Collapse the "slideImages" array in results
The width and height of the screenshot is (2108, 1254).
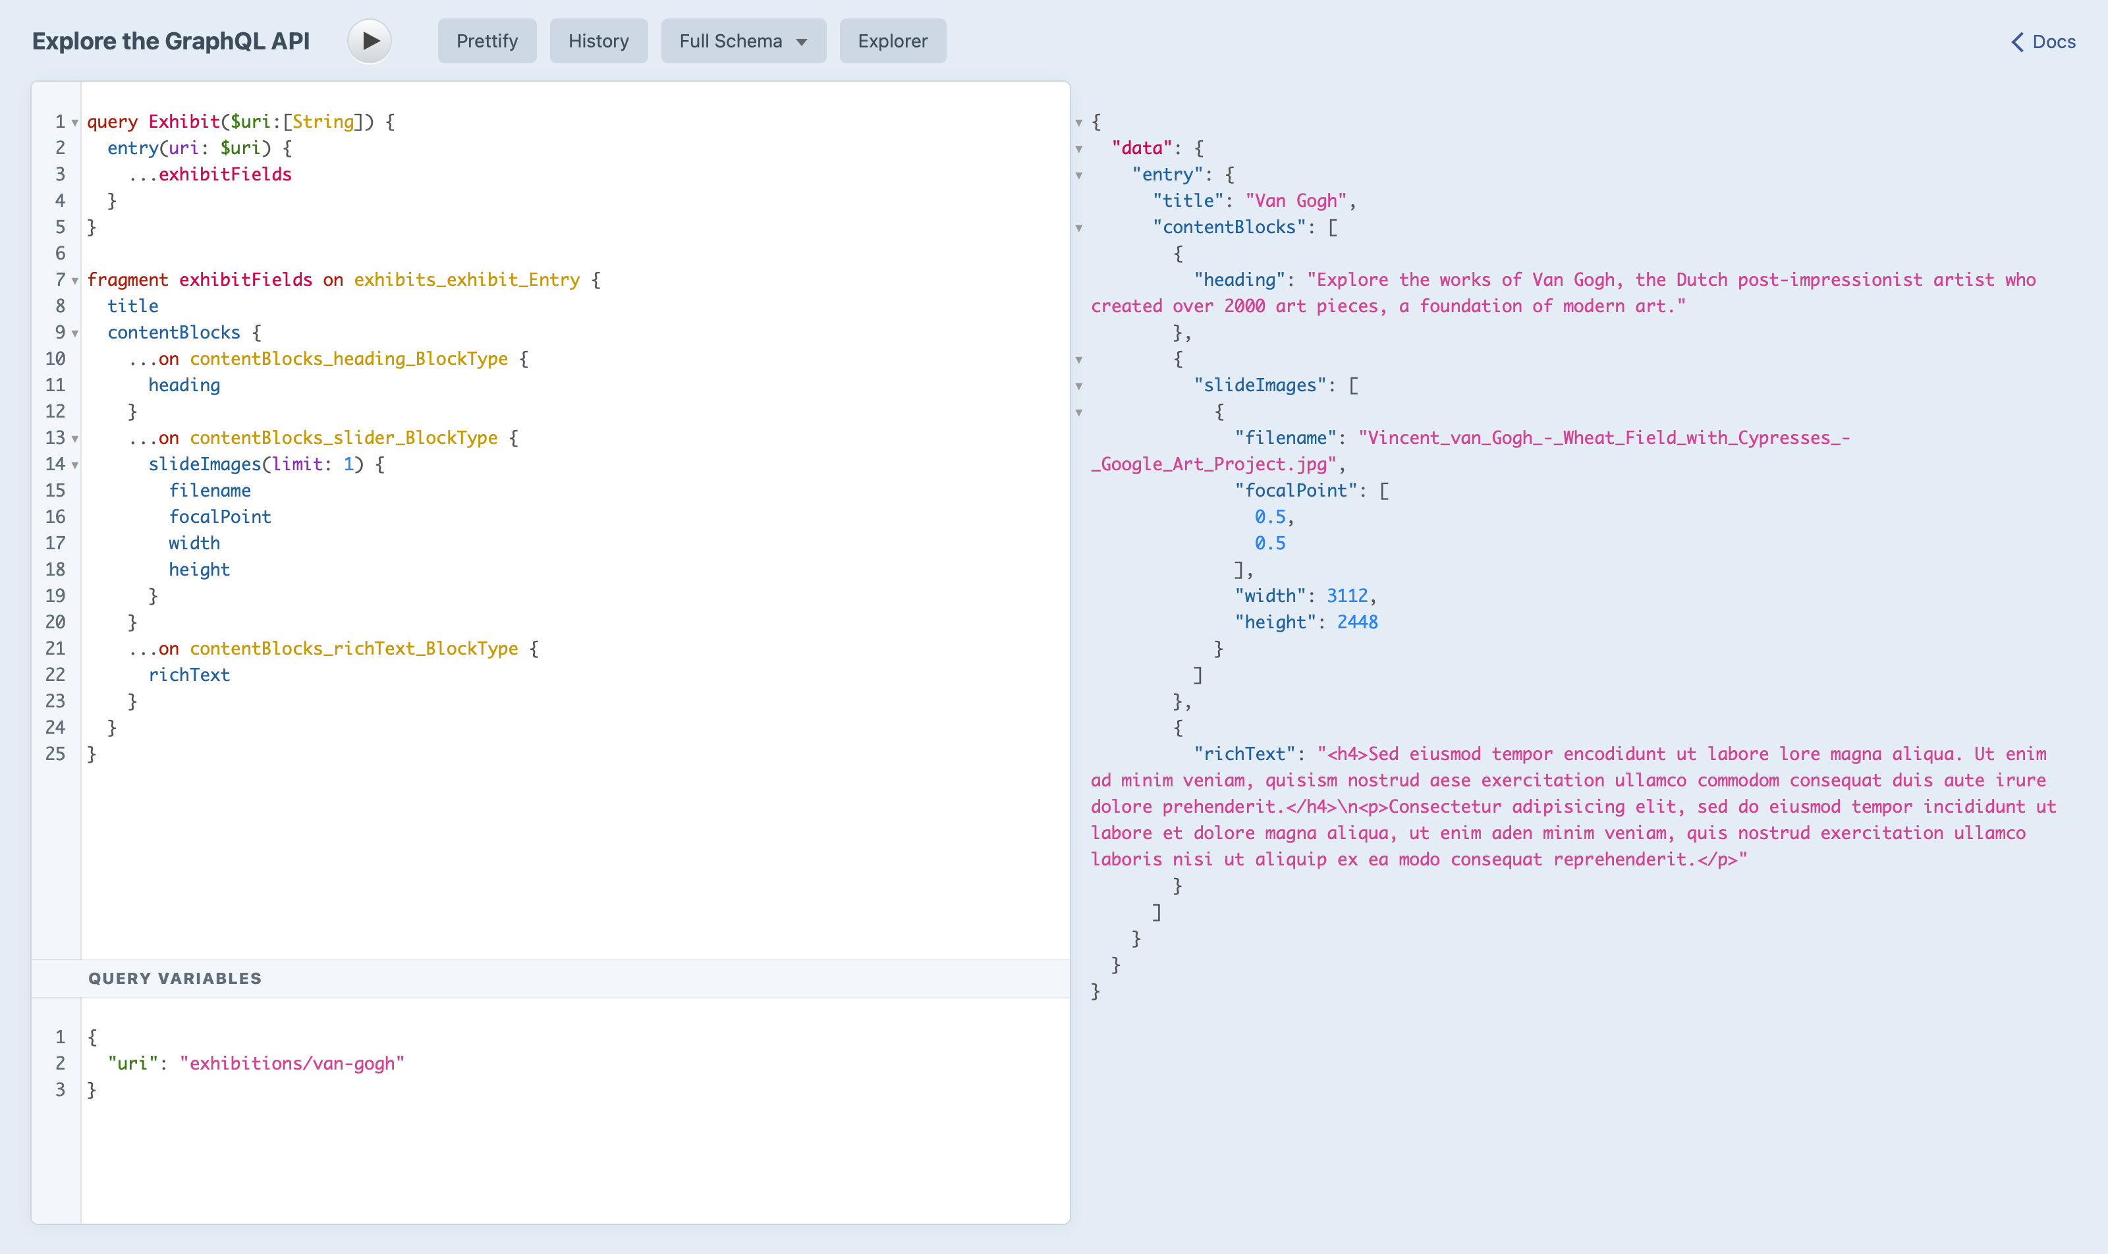[x=1079, y=386]
